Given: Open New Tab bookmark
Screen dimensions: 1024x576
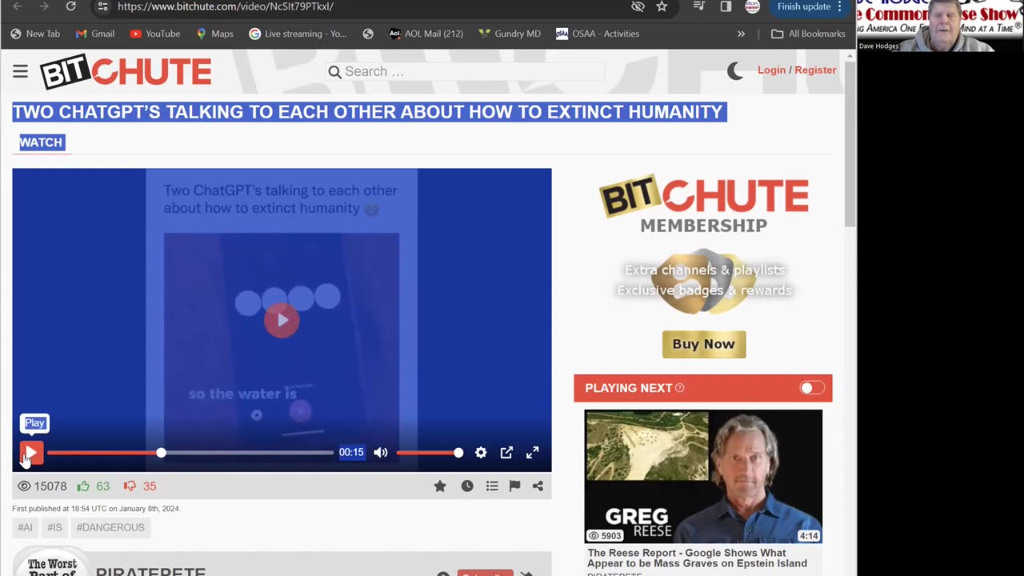Looking at the screenshot, I should coord(35,34).
